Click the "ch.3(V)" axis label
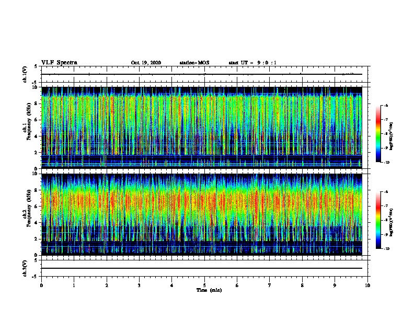Screen dimensions: 414x320 pos(25,268)
